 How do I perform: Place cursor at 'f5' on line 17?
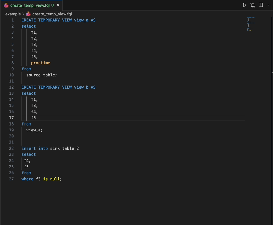click(x=33, y=118)
